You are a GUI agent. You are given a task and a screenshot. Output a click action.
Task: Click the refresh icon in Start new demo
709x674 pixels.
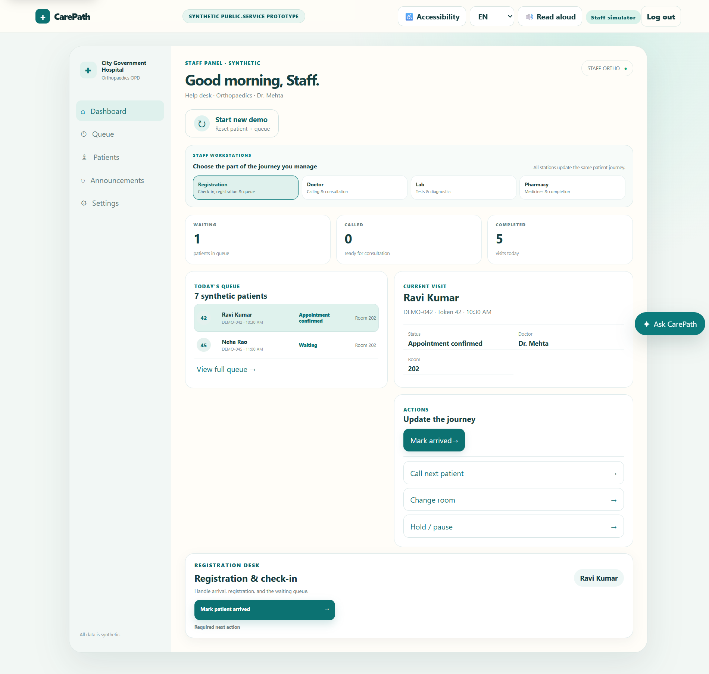point(202,124)
